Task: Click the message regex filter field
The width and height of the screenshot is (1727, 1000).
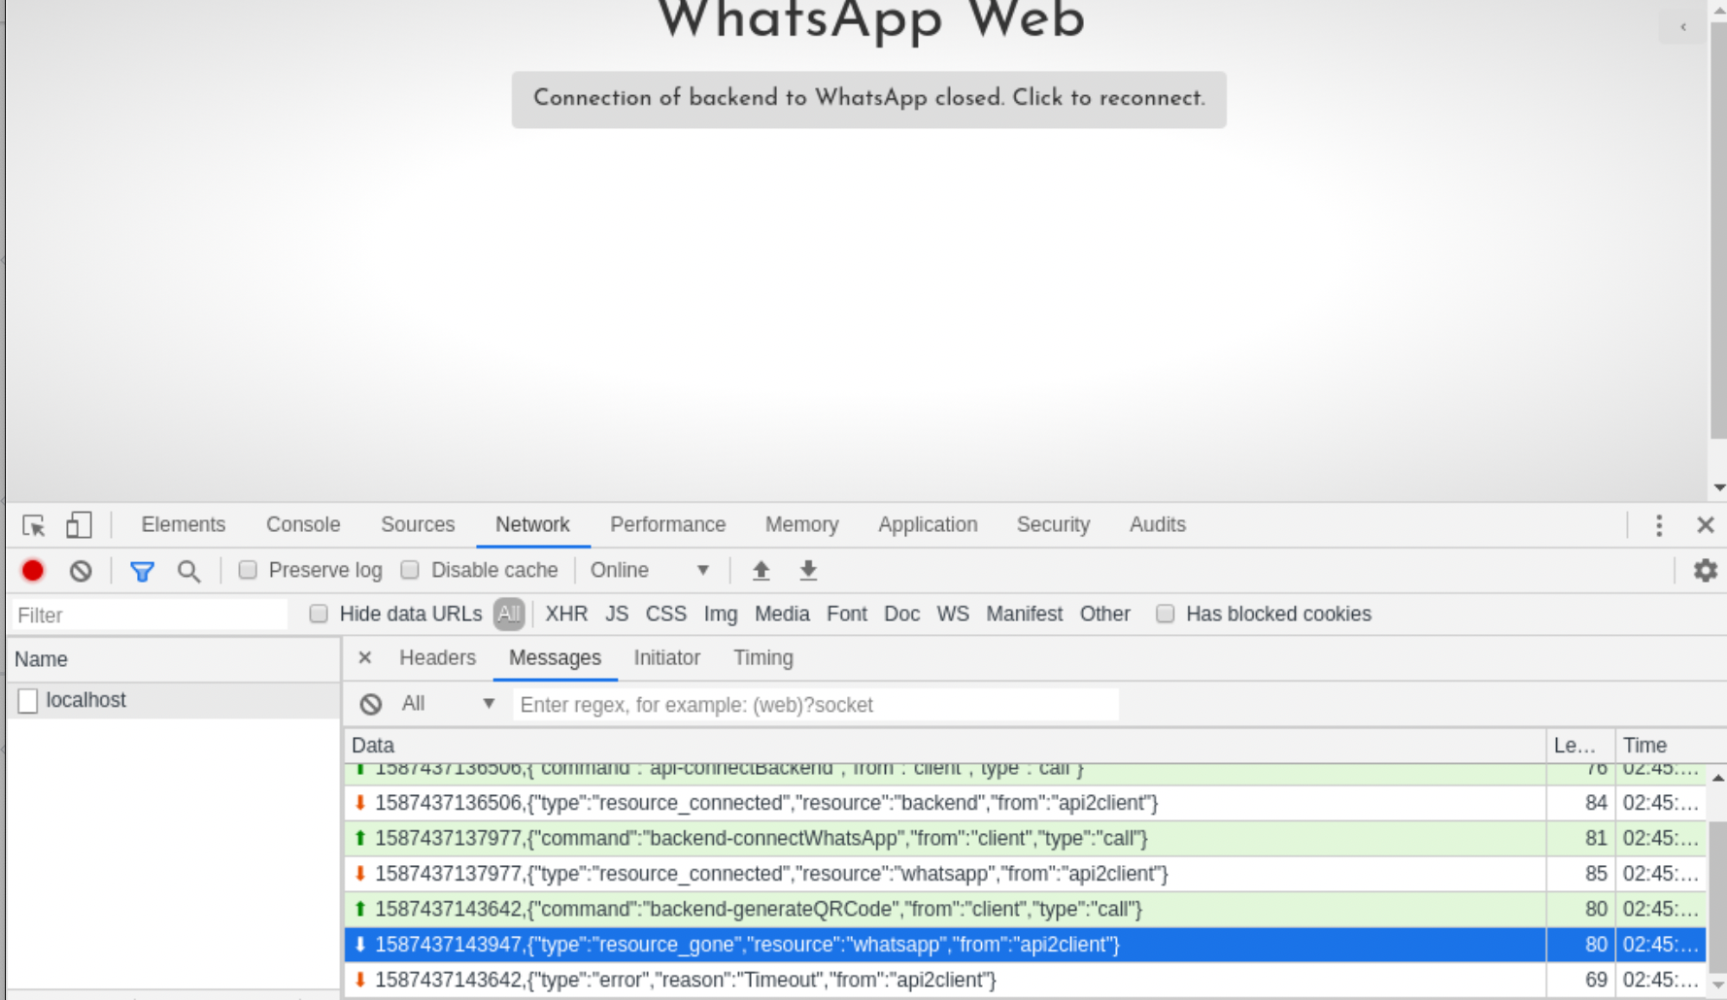Action: (816, 705)
